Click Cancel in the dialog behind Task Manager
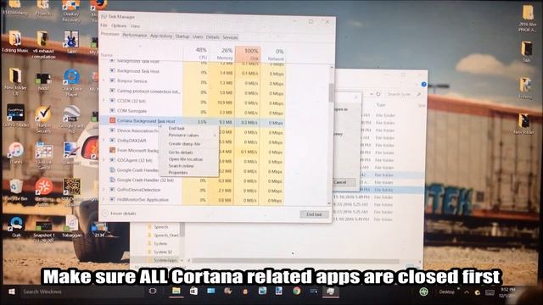 (x=340, y=182)
